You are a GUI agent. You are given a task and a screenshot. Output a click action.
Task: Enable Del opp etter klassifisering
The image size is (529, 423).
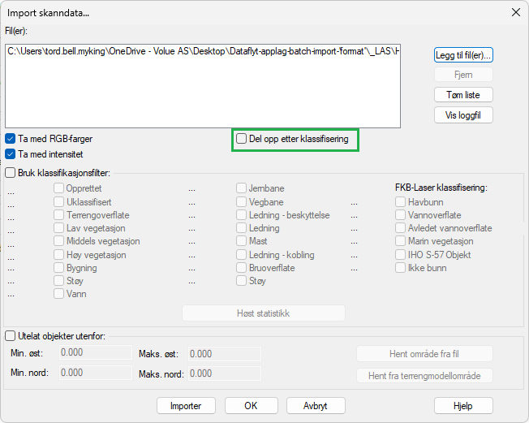click(242, 139)
